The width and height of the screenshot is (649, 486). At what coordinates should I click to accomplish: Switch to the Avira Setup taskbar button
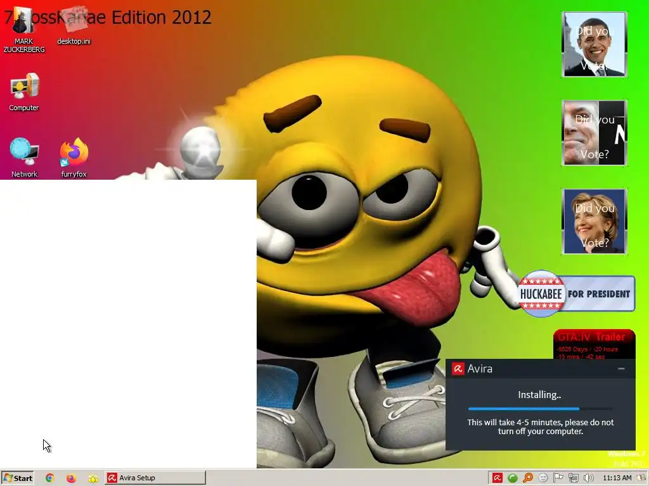point(155,478)
